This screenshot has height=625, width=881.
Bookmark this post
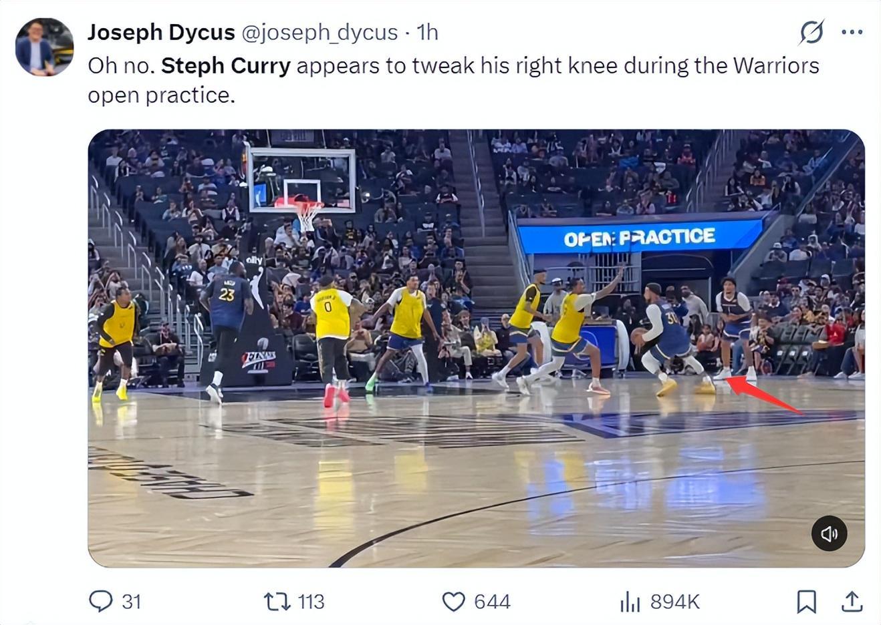click(806, 601)
